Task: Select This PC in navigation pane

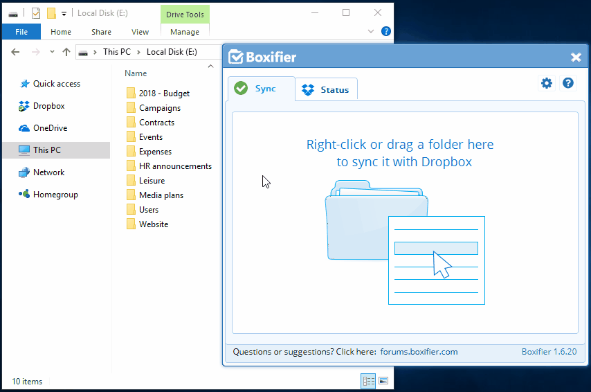Action: [x=56, y=150]
